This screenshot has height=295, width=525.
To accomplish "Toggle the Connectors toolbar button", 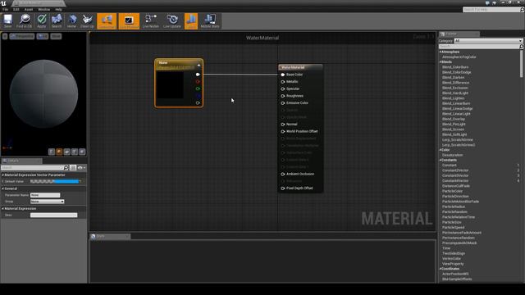I will 107,21.
